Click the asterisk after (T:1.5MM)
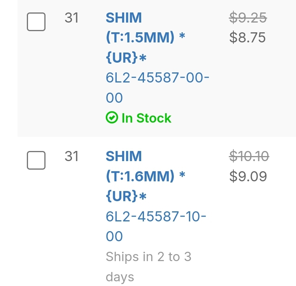The image size is (296, 286). coord(182,37)
